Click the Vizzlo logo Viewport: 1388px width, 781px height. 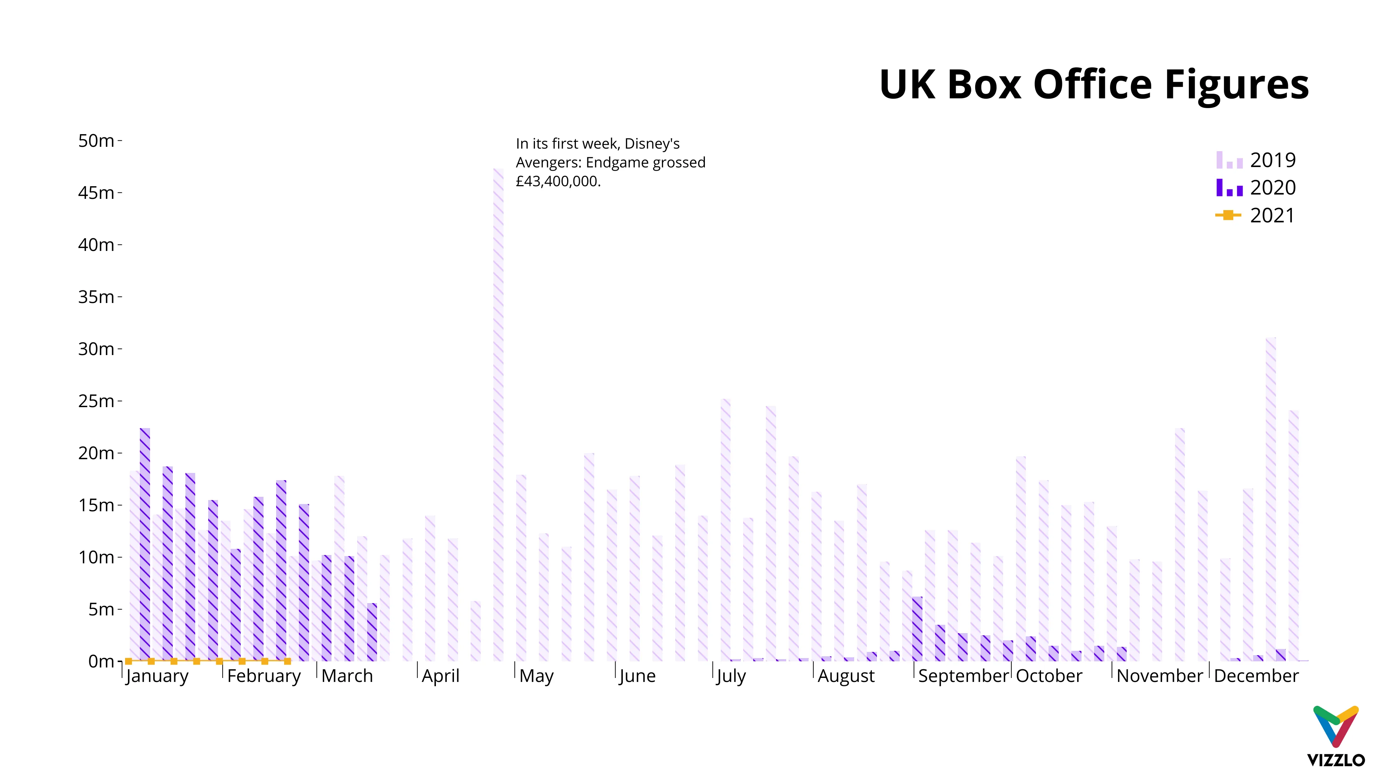(1336, 735)
